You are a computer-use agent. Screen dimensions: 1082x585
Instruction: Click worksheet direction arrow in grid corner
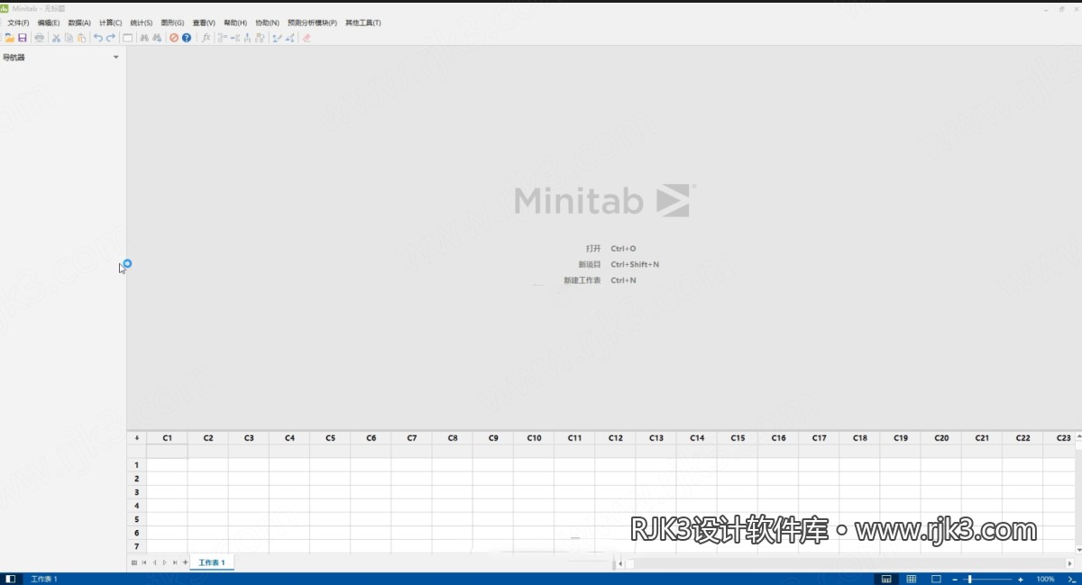[136, 437]
